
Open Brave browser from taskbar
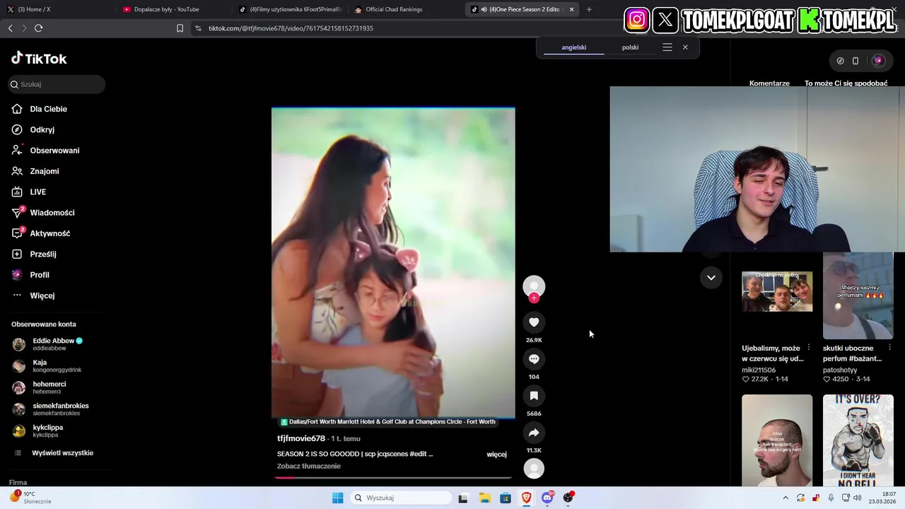point(526,498)
